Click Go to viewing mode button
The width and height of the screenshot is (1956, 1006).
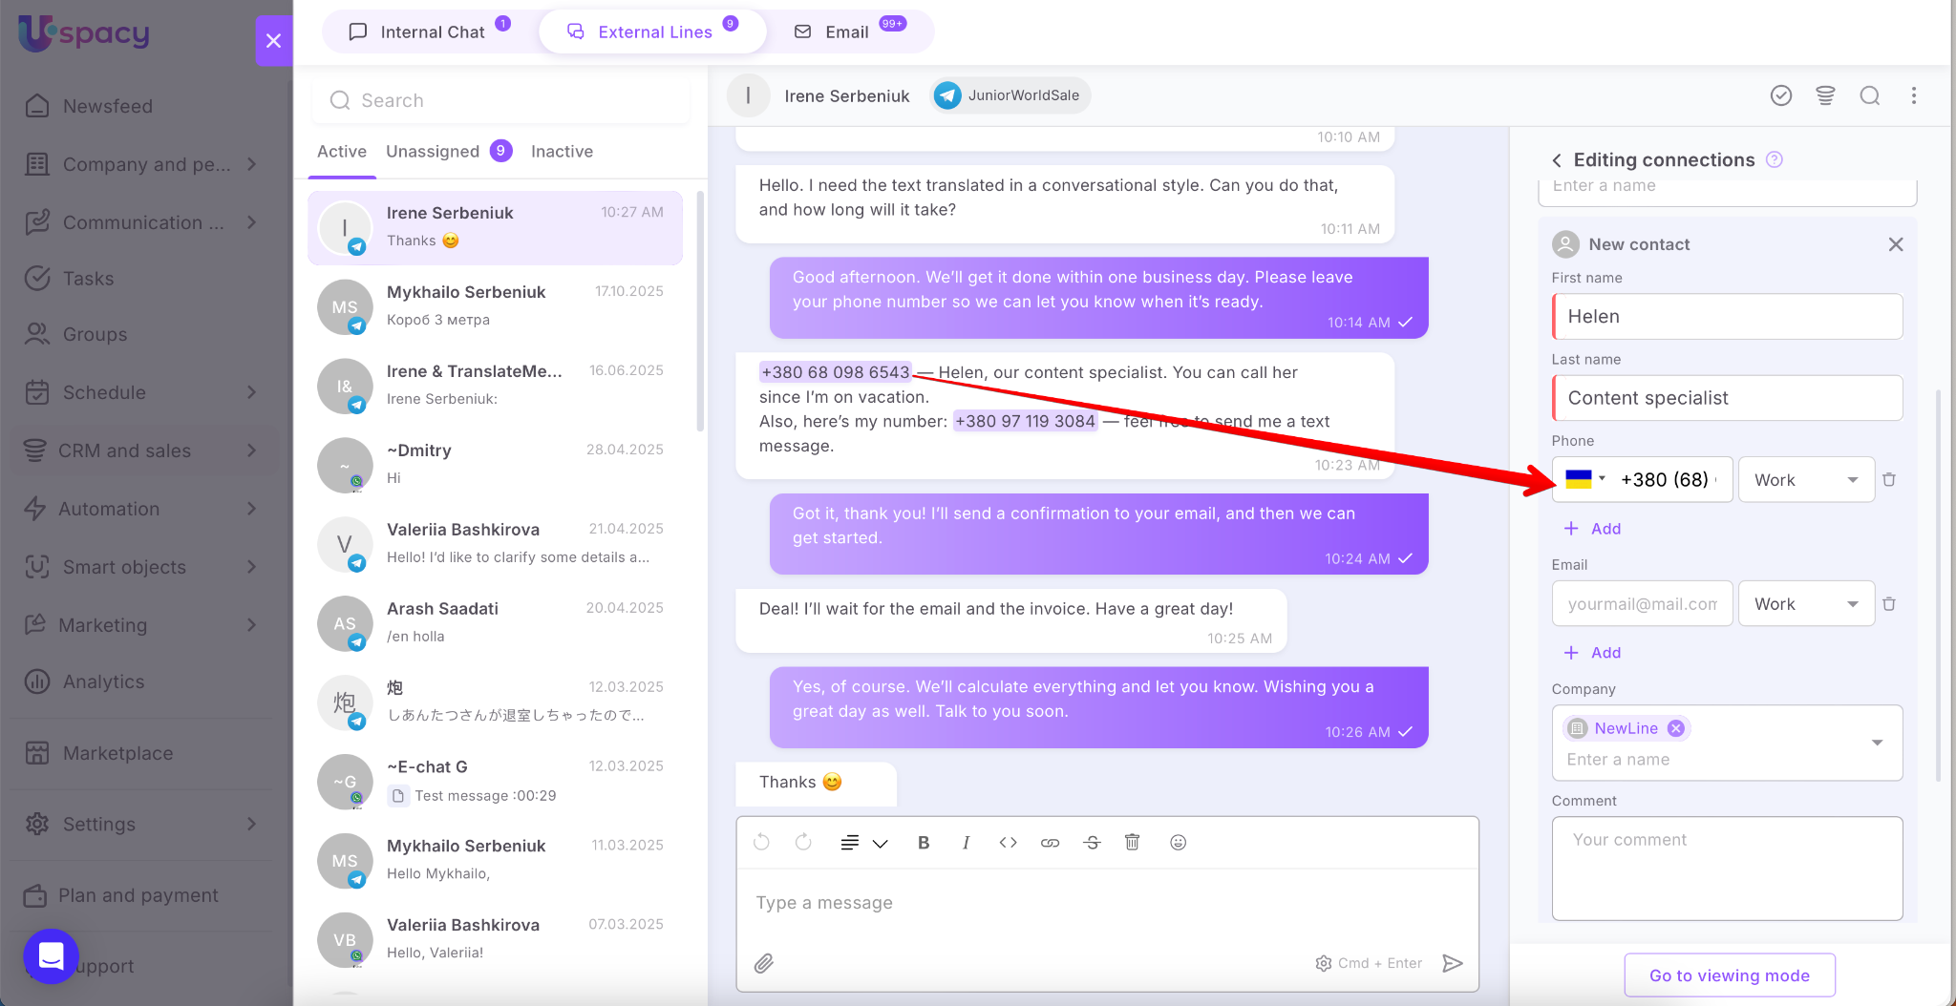(x=1729, y=975)
